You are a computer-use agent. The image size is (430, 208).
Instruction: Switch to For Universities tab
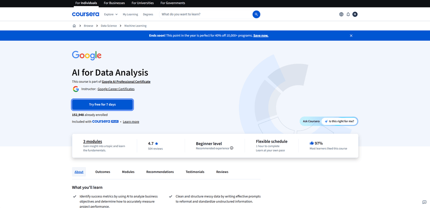click(x=143, y=3)
